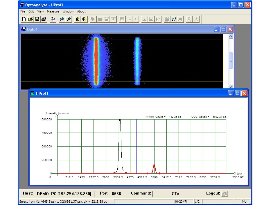Screen dimensions: 273x205
Task: Click the Opto1 scrollbar down arrow
Action: coord(231,87)
